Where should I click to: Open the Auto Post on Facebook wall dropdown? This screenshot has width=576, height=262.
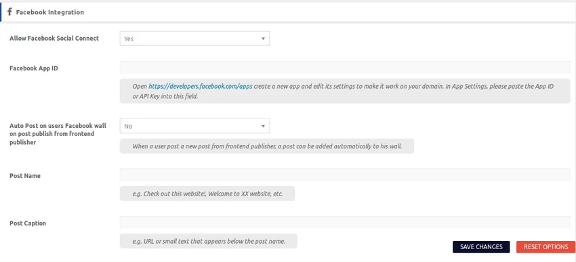tap(194, 126)
